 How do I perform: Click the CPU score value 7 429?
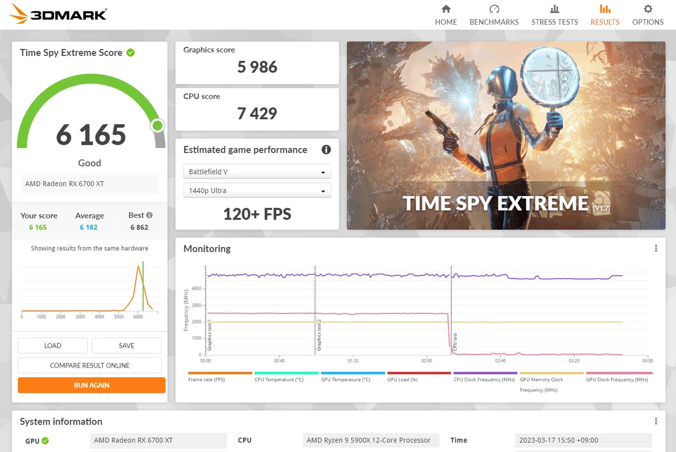point(257,114)
